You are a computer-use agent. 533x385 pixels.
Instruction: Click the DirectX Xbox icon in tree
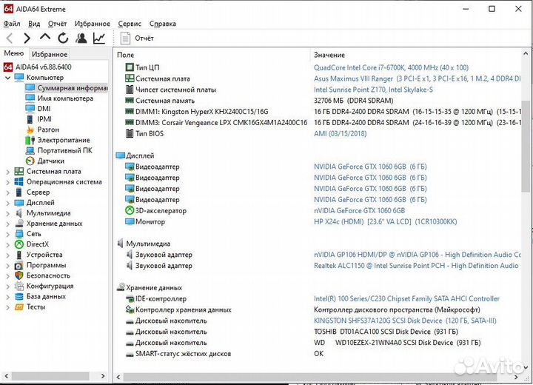(x=19, y=244)
